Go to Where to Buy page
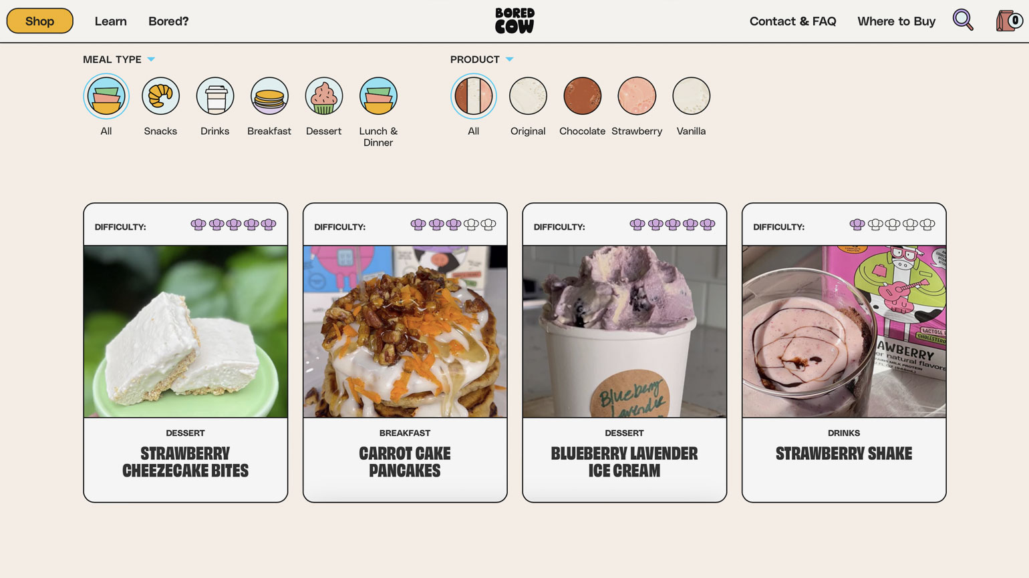1029x578 pixels. click(896, 21)
